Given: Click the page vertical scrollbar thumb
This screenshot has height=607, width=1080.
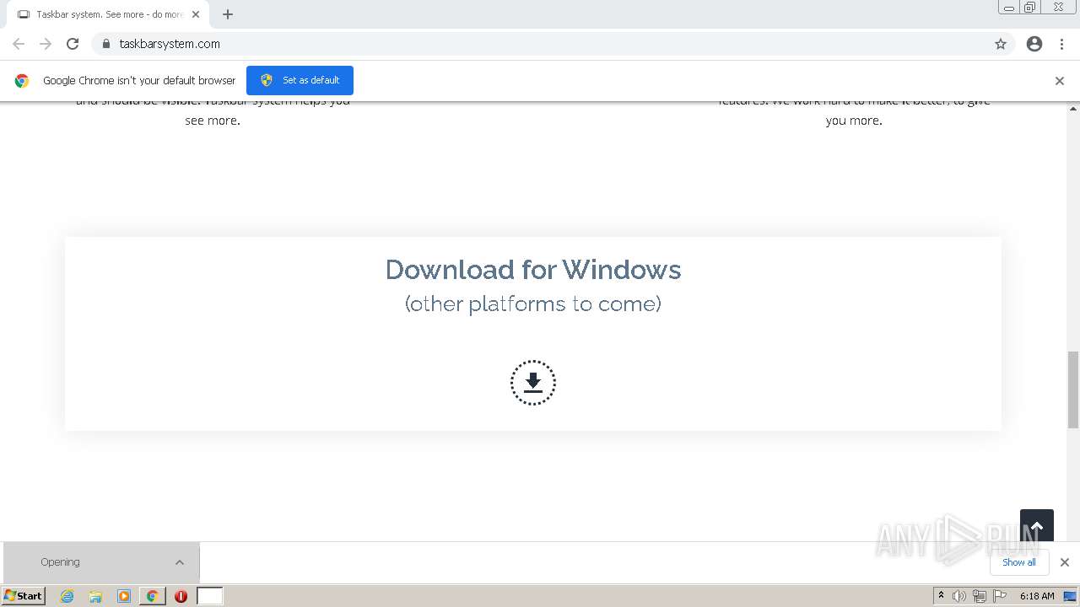Looking at the screenshot, I should coord(1073,389).
